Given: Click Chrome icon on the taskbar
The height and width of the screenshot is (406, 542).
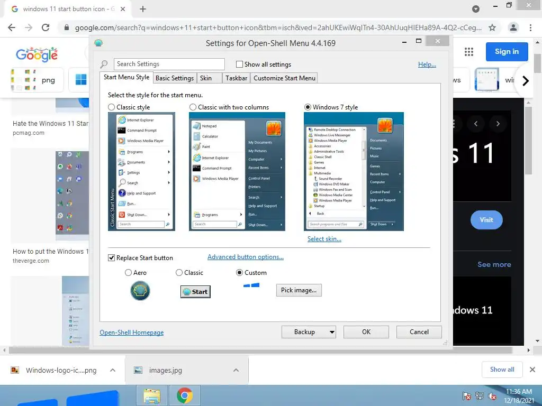Looking at the screenshot, I should [x=185, y=395].
